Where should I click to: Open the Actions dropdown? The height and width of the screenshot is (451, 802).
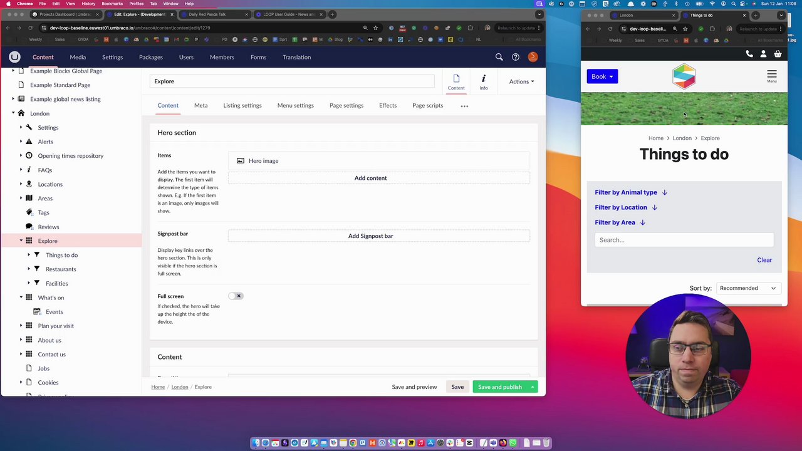pyautogui.click(x=521, y=81)
